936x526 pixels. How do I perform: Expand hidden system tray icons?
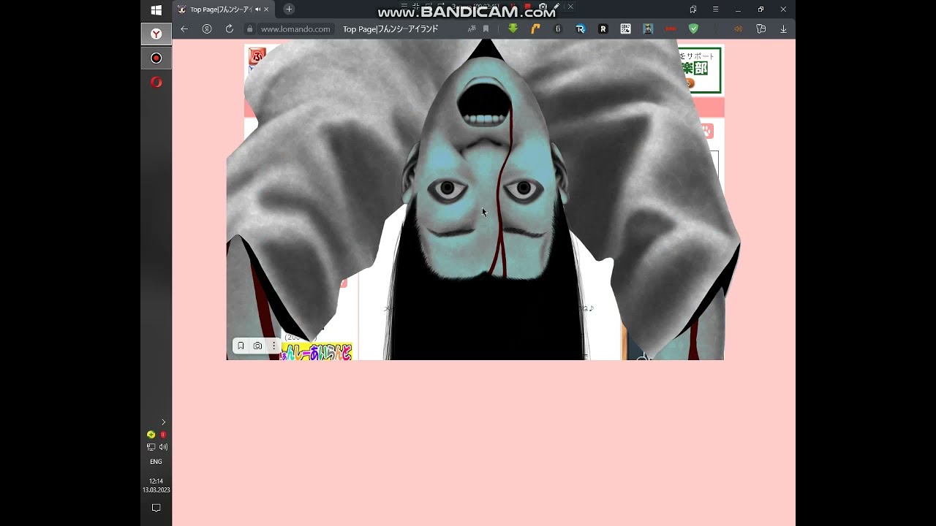point(163,422)
